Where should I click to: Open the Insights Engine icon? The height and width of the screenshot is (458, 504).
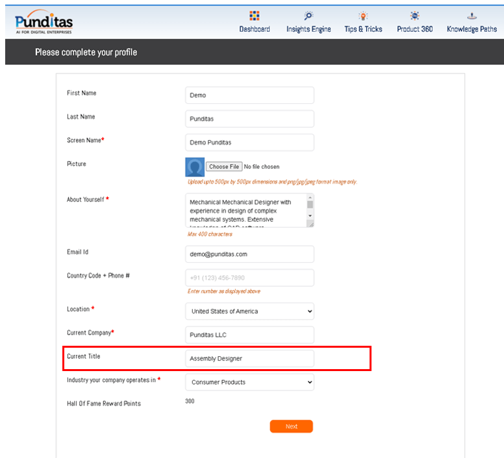[x=309, y=16]
